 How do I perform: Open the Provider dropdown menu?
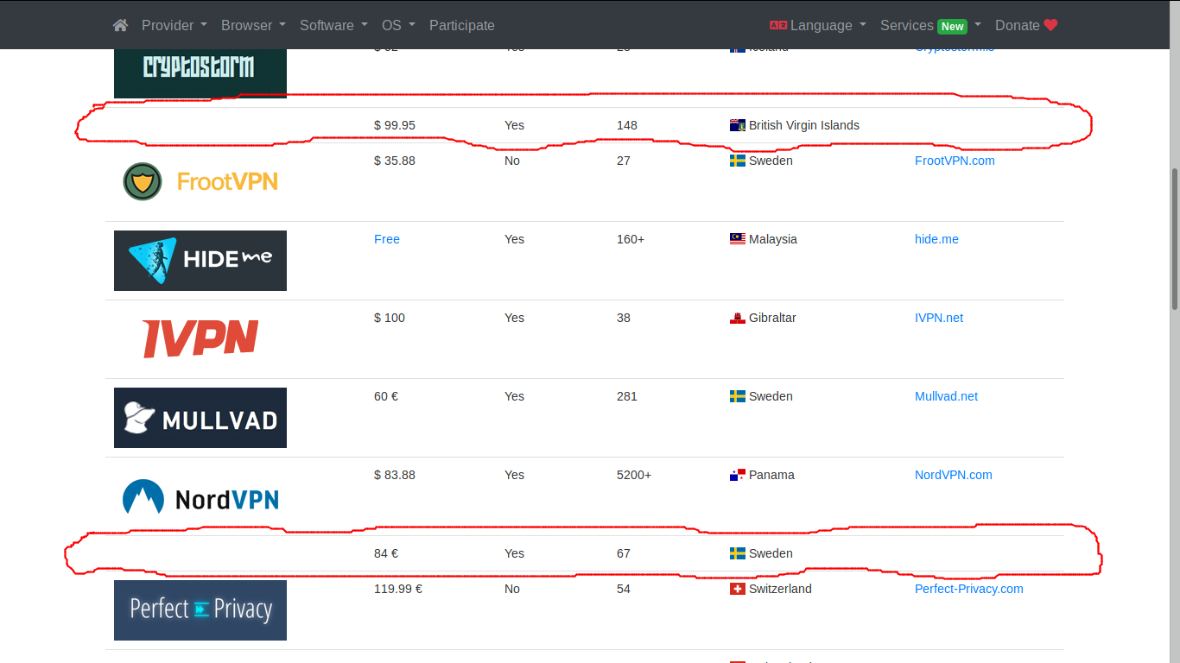tap(174, 25)
